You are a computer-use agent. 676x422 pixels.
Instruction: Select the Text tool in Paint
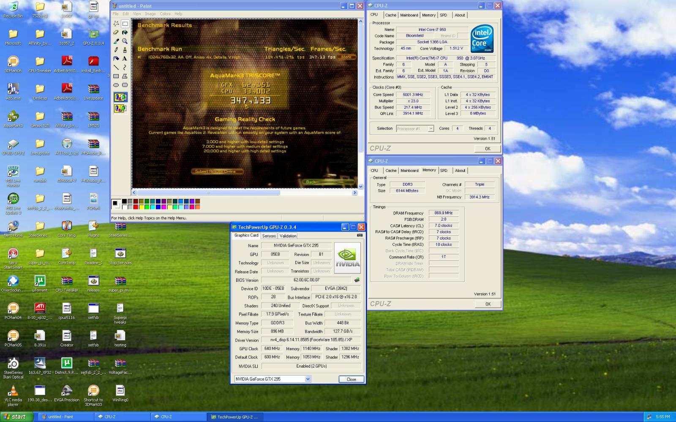click(x=125, y=59)
